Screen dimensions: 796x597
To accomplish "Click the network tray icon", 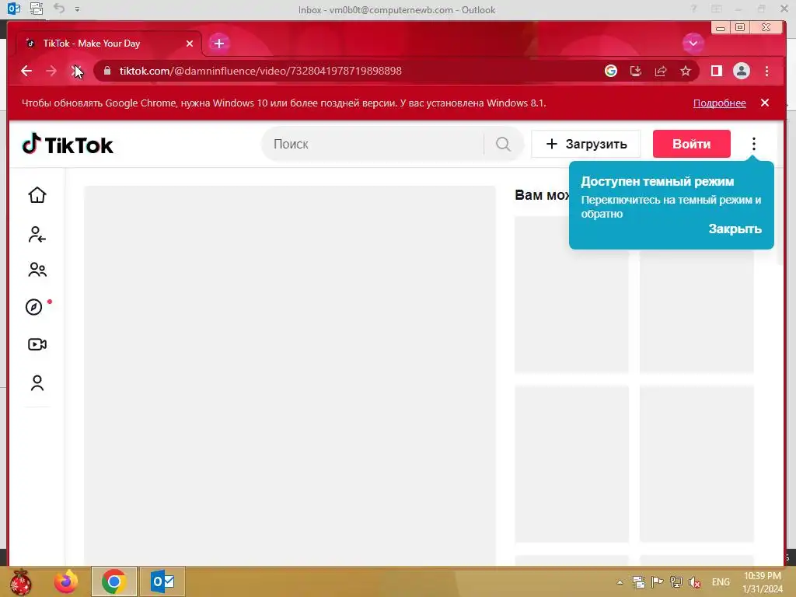I will coord(676,582).
